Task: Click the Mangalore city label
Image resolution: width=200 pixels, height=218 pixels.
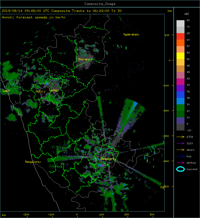Action: pos(32,162)
